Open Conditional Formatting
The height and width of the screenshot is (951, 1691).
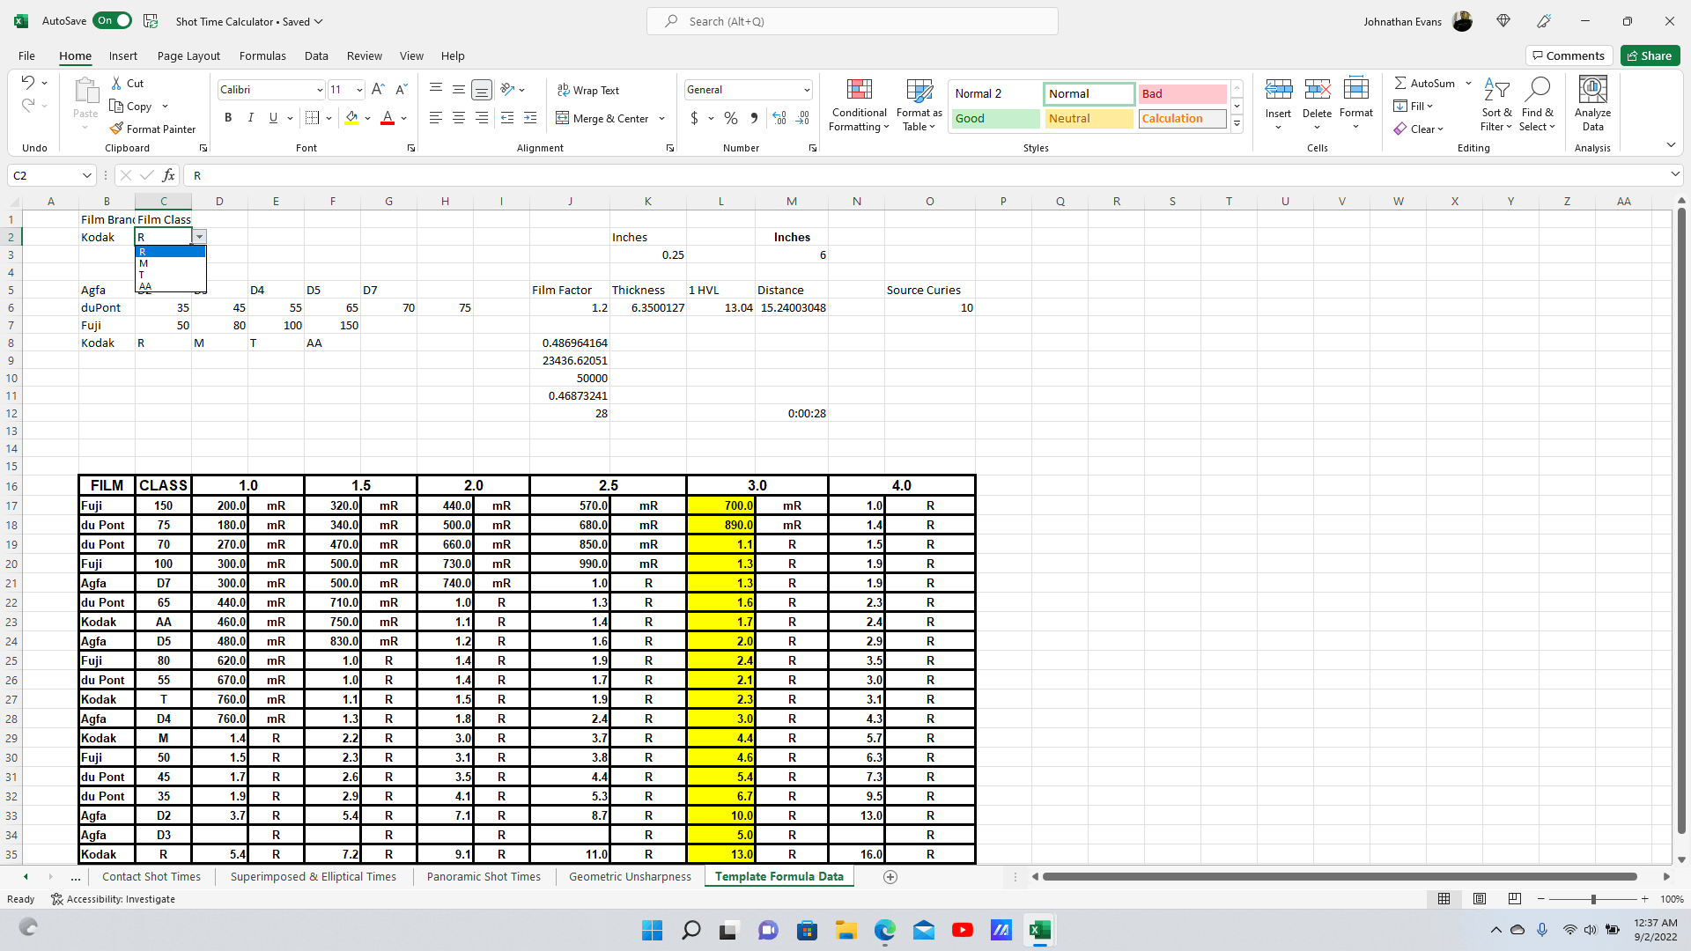(x=859, y=106)
